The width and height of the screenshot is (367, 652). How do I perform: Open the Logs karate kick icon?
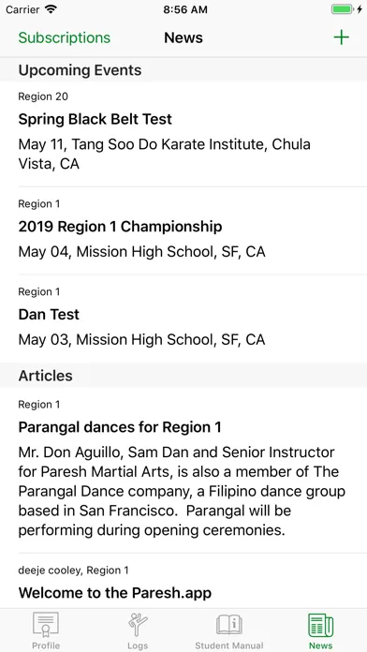[138, 625]
